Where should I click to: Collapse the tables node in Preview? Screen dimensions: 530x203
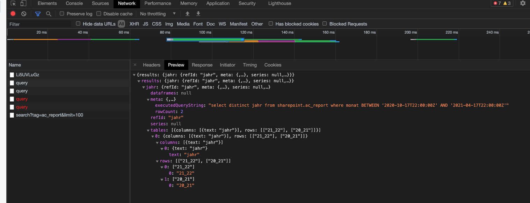(x=148, y=130)
